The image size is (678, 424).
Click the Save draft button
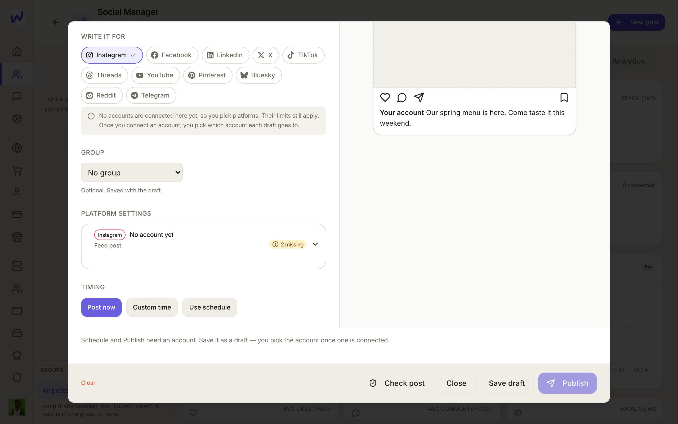[507, 383]
